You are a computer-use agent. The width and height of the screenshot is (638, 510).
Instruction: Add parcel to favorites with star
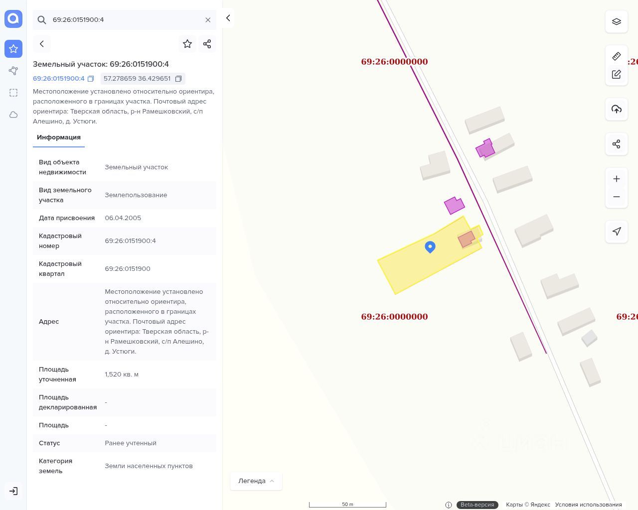(x=187, y=44)
